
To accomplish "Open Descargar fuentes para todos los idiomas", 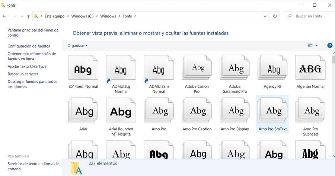I will click(x=32, y=84).
